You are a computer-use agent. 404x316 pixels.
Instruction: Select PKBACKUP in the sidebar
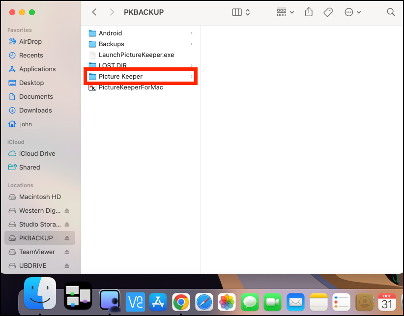40,238
